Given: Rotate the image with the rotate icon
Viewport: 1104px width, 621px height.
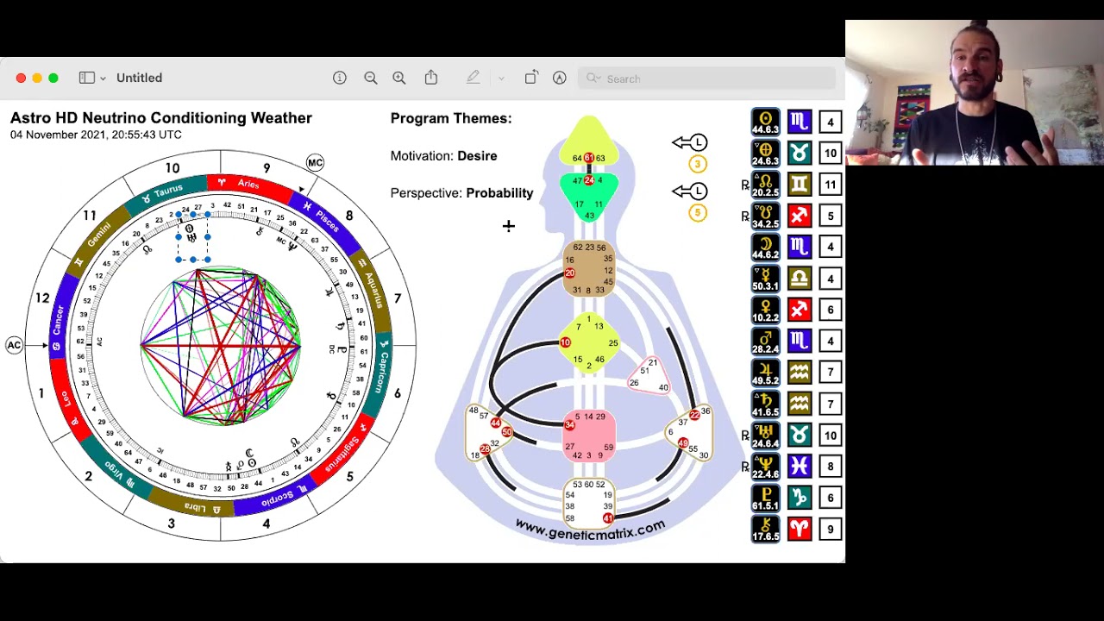Looking at the screenshot, I should 531,78.
